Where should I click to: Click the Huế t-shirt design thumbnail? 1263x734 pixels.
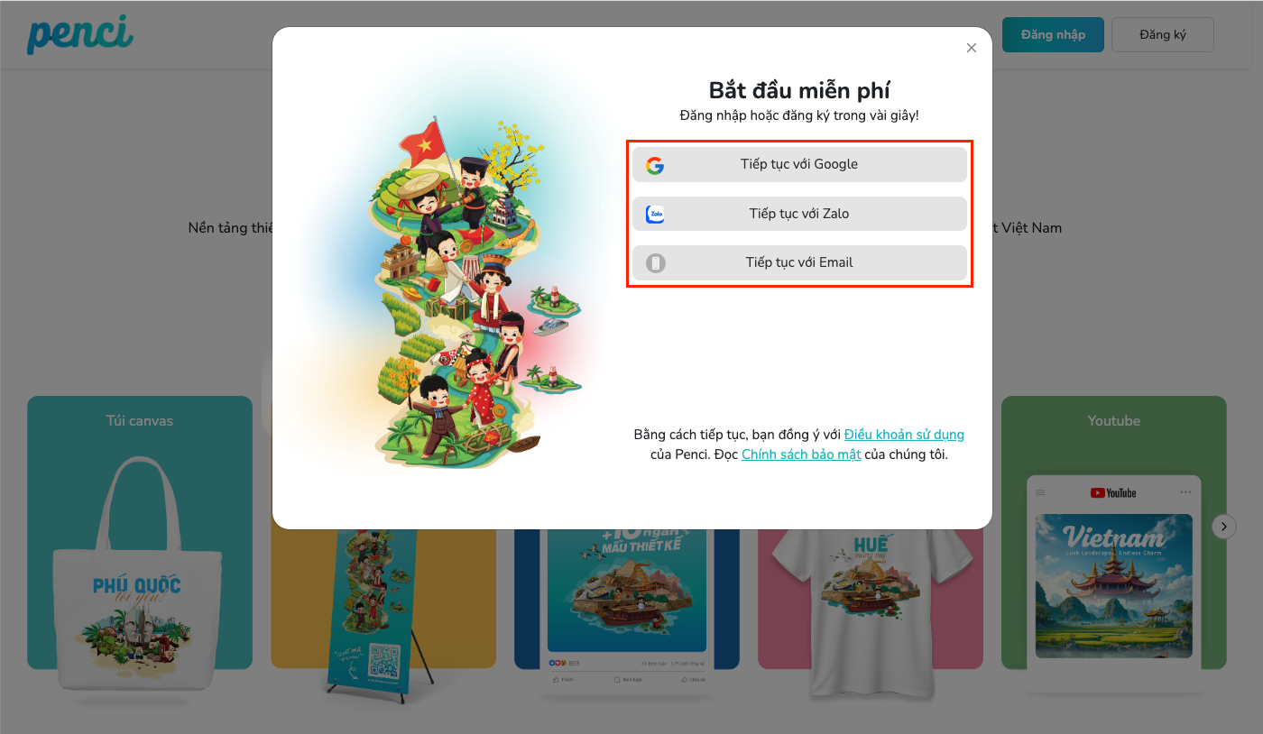pos(871,613)
